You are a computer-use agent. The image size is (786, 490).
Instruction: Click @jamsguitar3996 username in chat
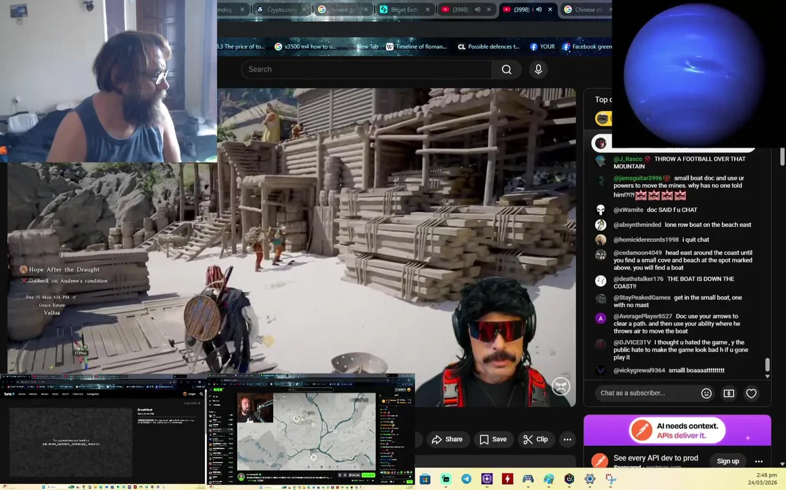(638, 178)
